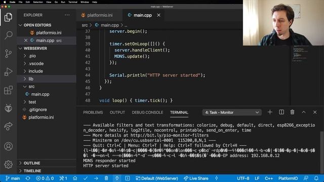The height and width of the screenshot is (182, 324).
Task: Open the Run and Debug view
Action: [x=8, y=72]
